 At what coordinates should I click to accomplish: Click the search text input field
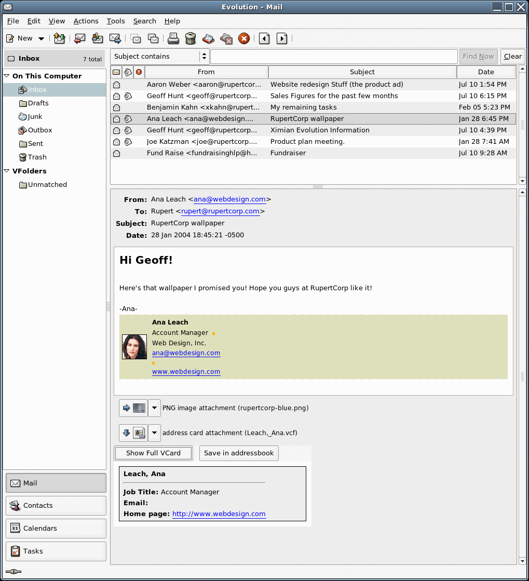(334, 57)
